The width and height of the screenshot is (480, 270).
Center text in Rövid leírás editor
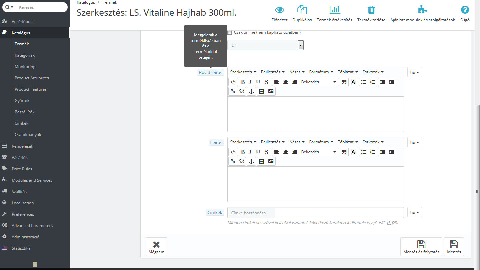click(286, 82)
